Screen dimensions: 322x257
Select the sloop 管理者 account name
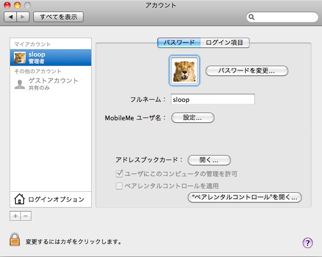tap(51, 57)
